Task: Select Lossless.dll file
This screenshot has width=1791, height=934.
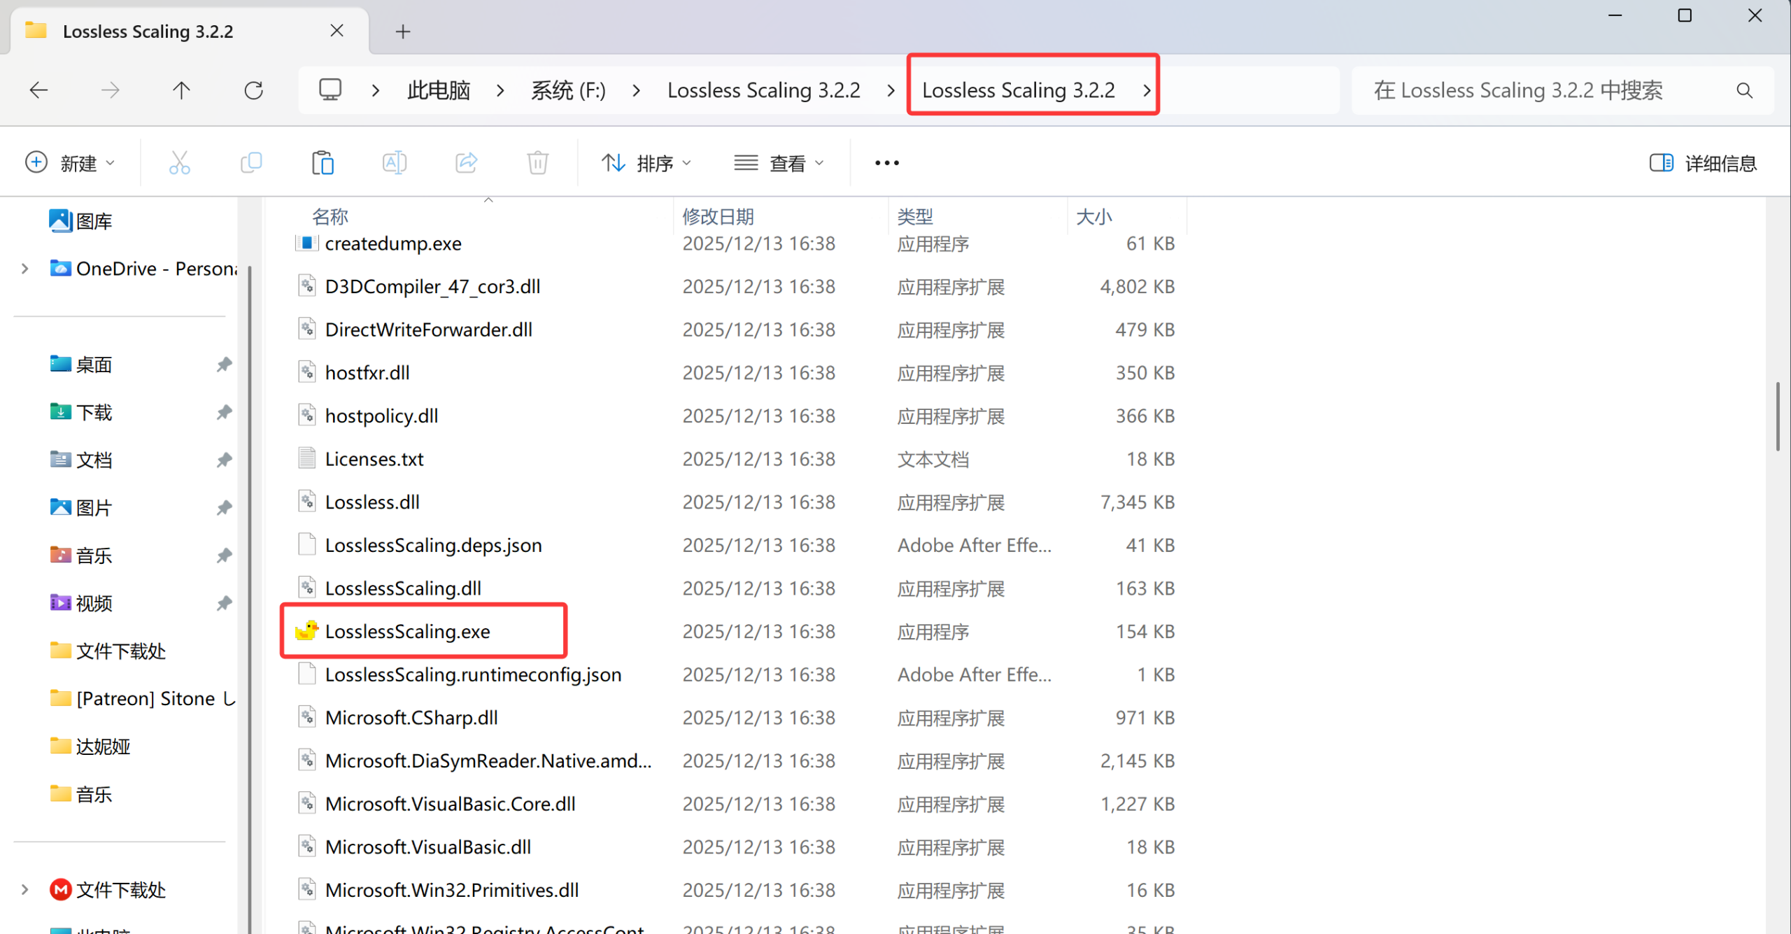Action: click(x=372, y=502)
